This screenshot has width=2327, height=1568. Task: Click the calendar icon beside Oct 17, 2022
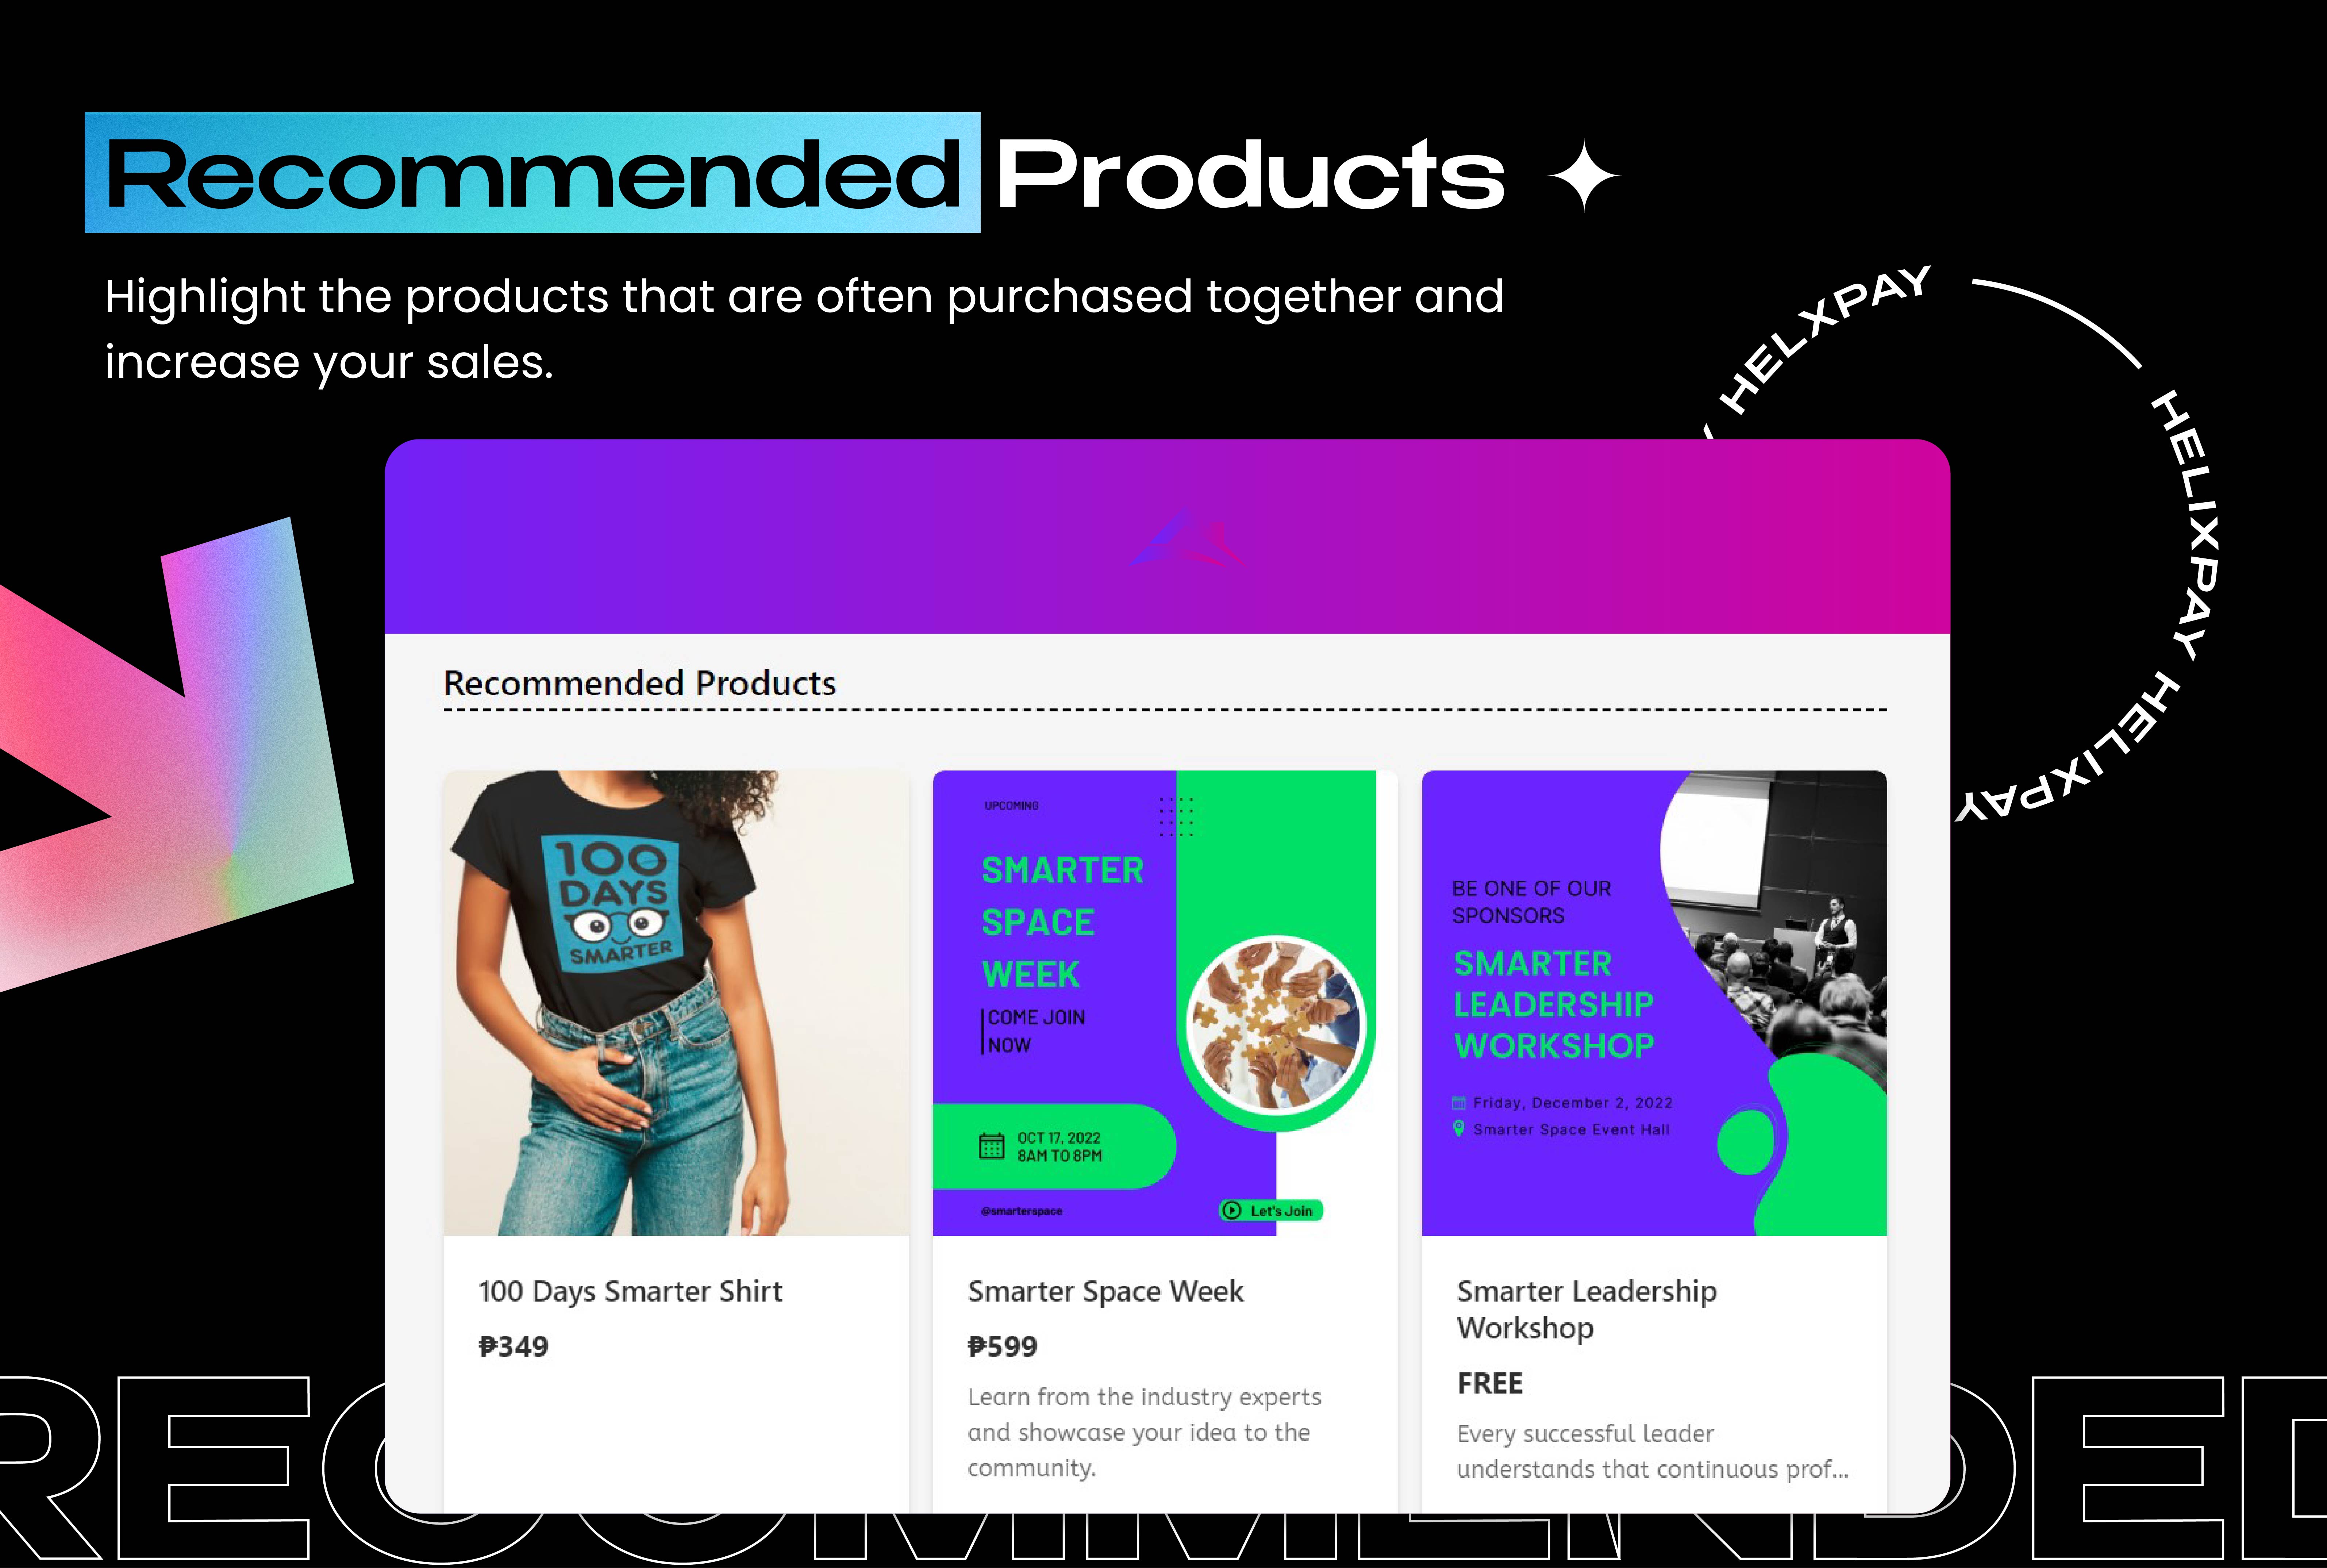tap(991, 1146)
